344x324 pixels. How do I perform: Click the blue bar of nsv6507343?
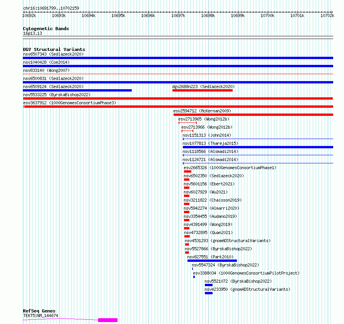point(178,58)
